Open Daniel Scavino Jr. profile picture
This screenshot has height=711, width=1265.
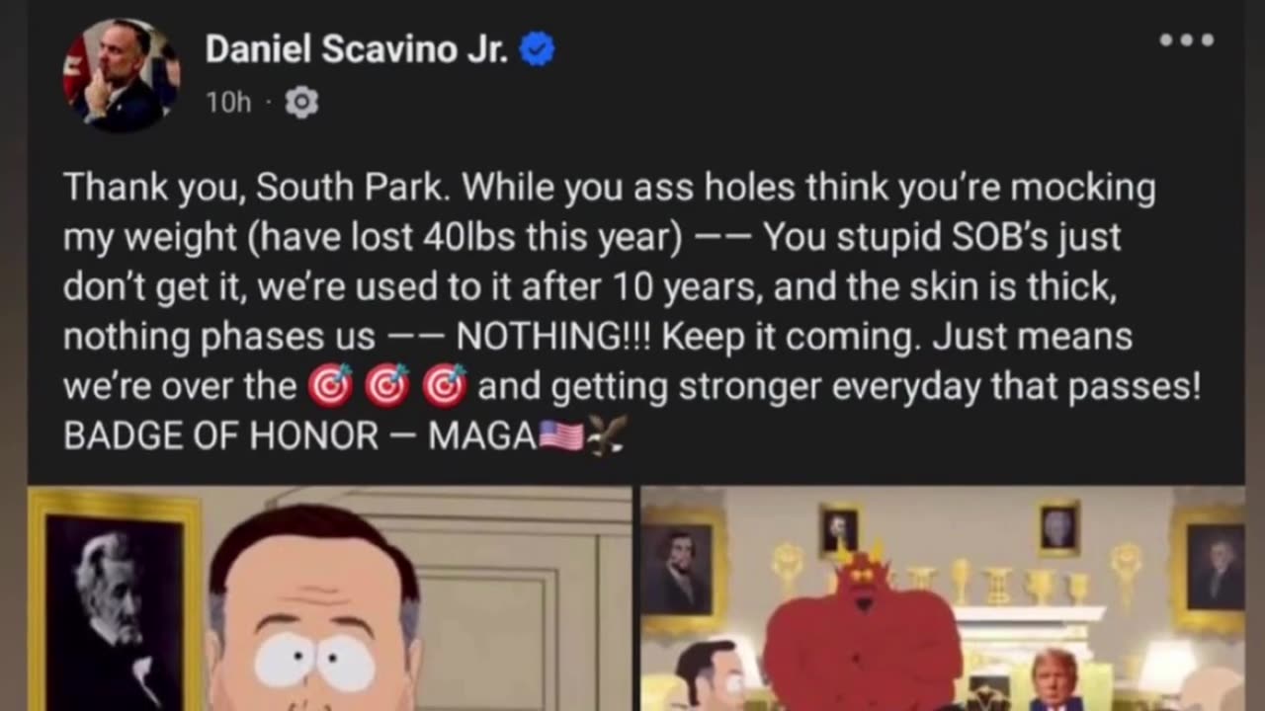pyautogui.click(x=122, y=75)
